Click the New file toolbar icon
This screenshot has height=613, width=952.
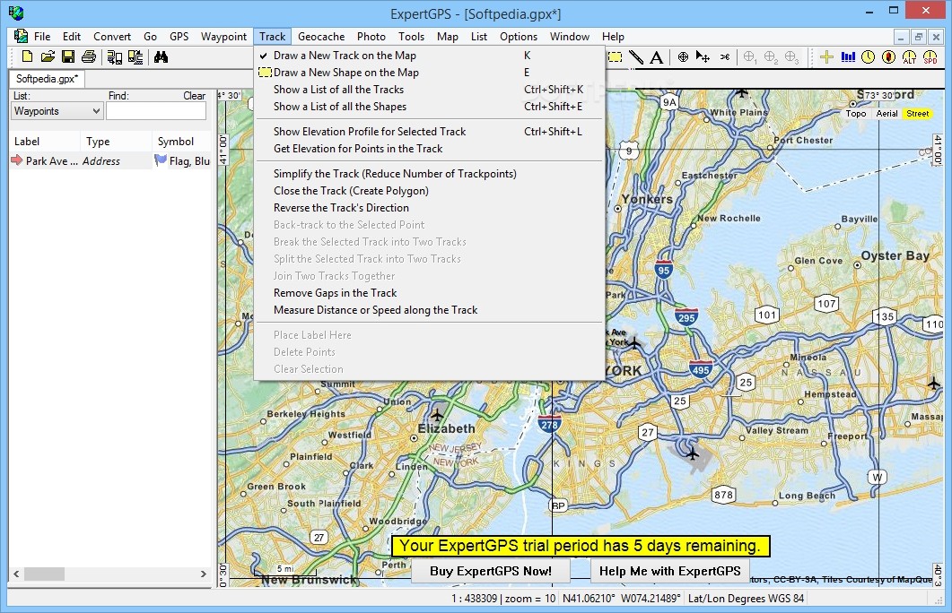[27, 57]
